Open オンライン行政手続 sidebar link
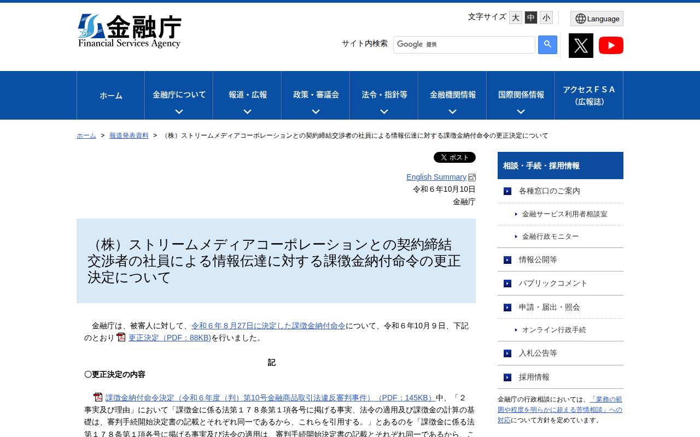 (554, 330)
